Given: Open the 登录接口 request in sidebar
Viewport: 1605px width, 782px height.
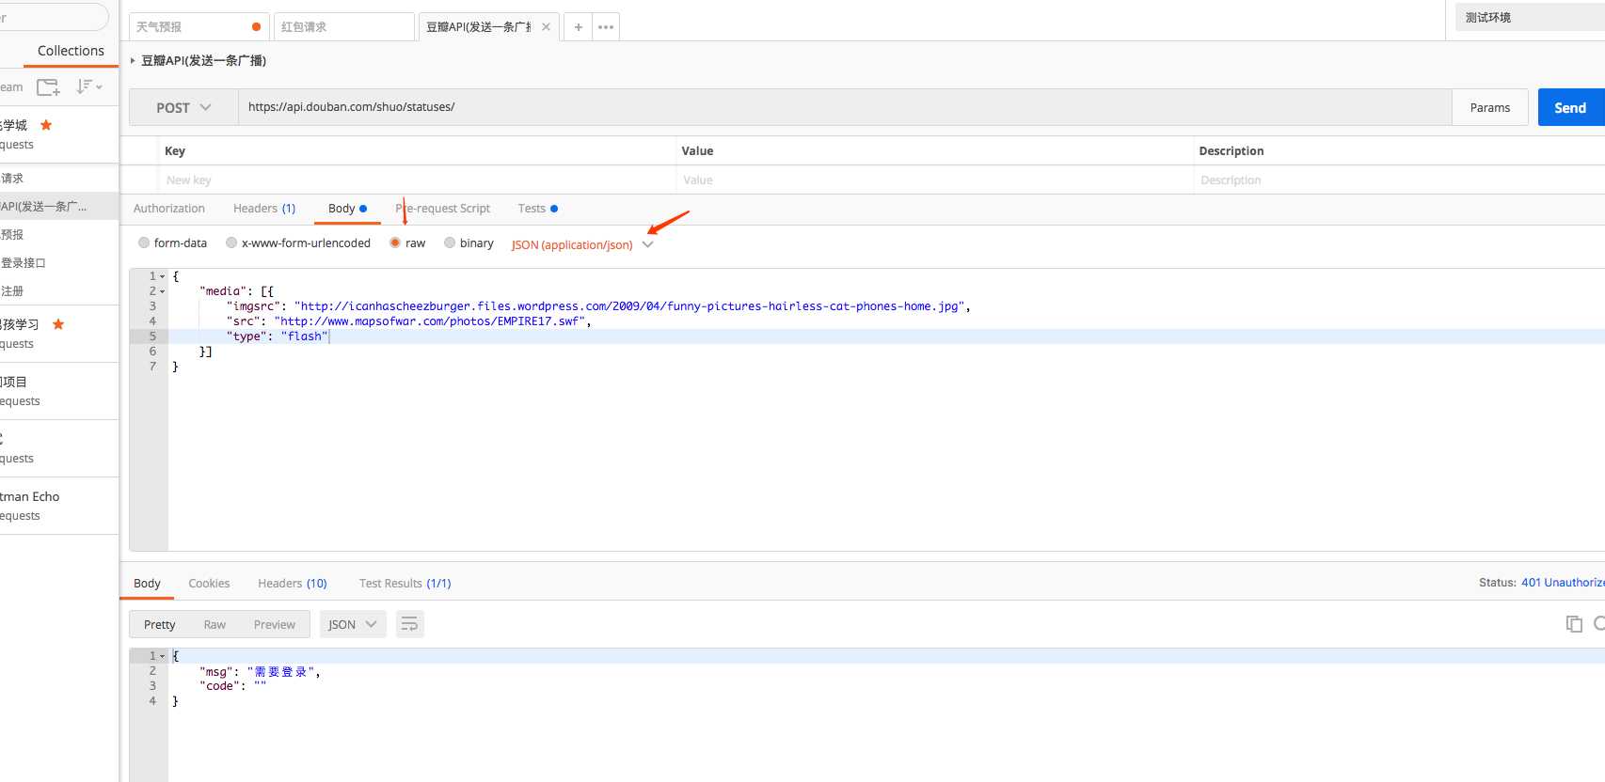Looking at the screenshot, I should 59,263.
